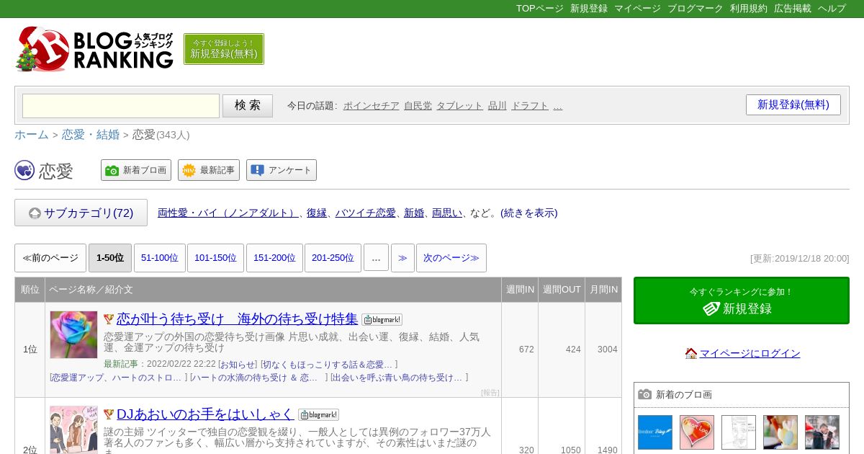Click the green 今すぐランキングに参加 新規登録 button
The height and width of the screenshot is (454, 864).
[742, 301]
